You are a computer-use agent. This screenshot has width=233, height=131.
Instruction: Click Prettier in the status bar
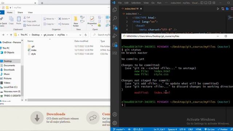coord(222,130)
